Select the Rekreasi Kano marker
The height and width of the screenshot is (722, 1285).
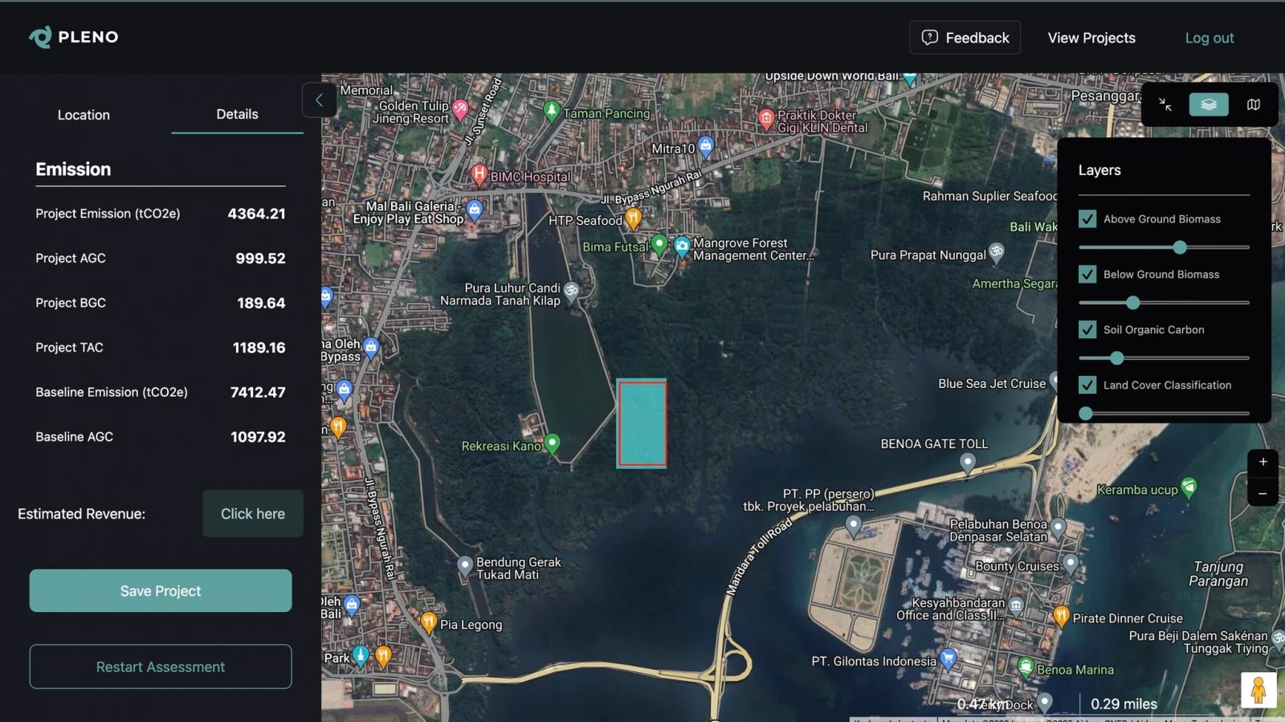(552, 443)
